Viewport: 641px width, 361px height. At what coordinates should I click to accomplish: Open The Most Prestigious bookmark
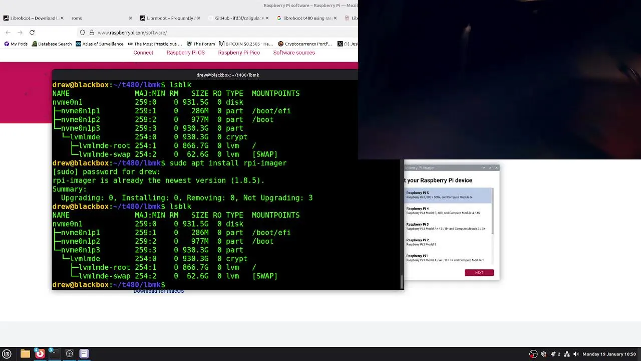[x=155, y=44]
